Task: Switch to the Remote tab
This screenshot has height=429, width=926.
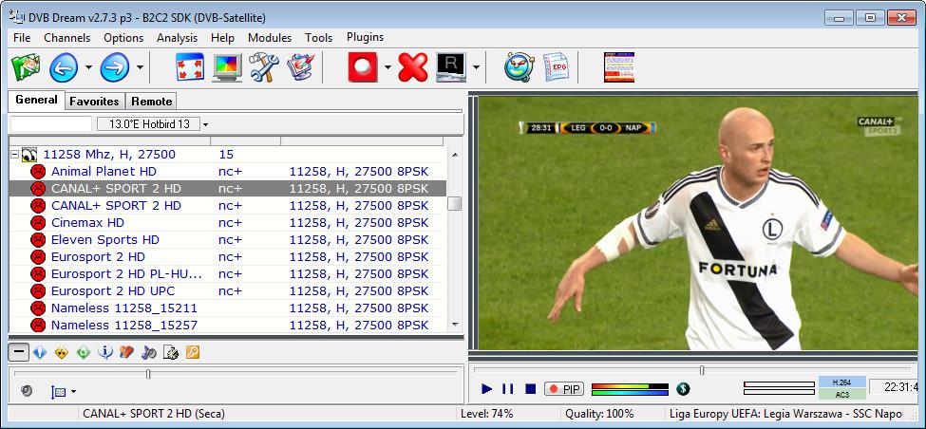Action: (x=152, y=102)
